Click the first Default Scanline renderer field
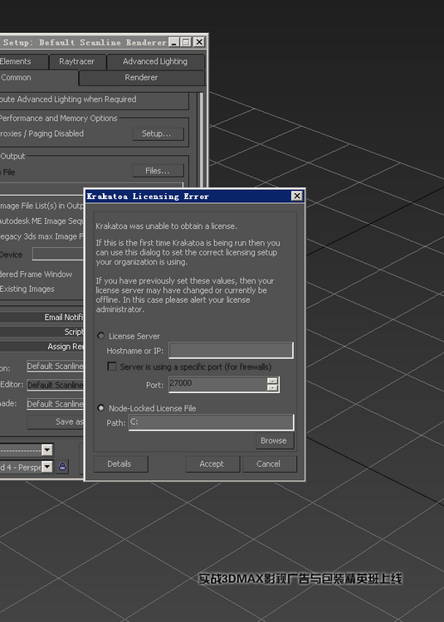Image resolution: width=444 pixels, height=622 pixels. [x=55, y=366]
